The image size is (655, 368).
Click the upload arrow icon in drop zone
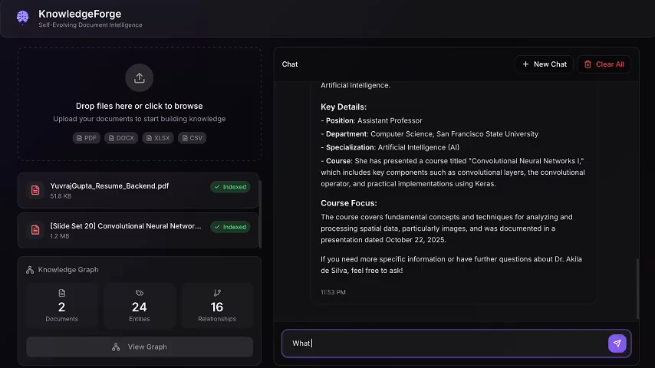(139, 77)
